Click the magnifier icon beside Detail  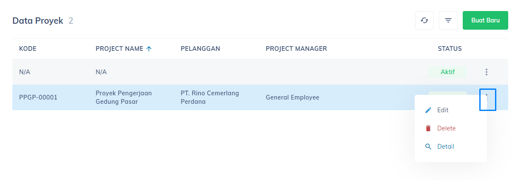(x=428, y=147)
